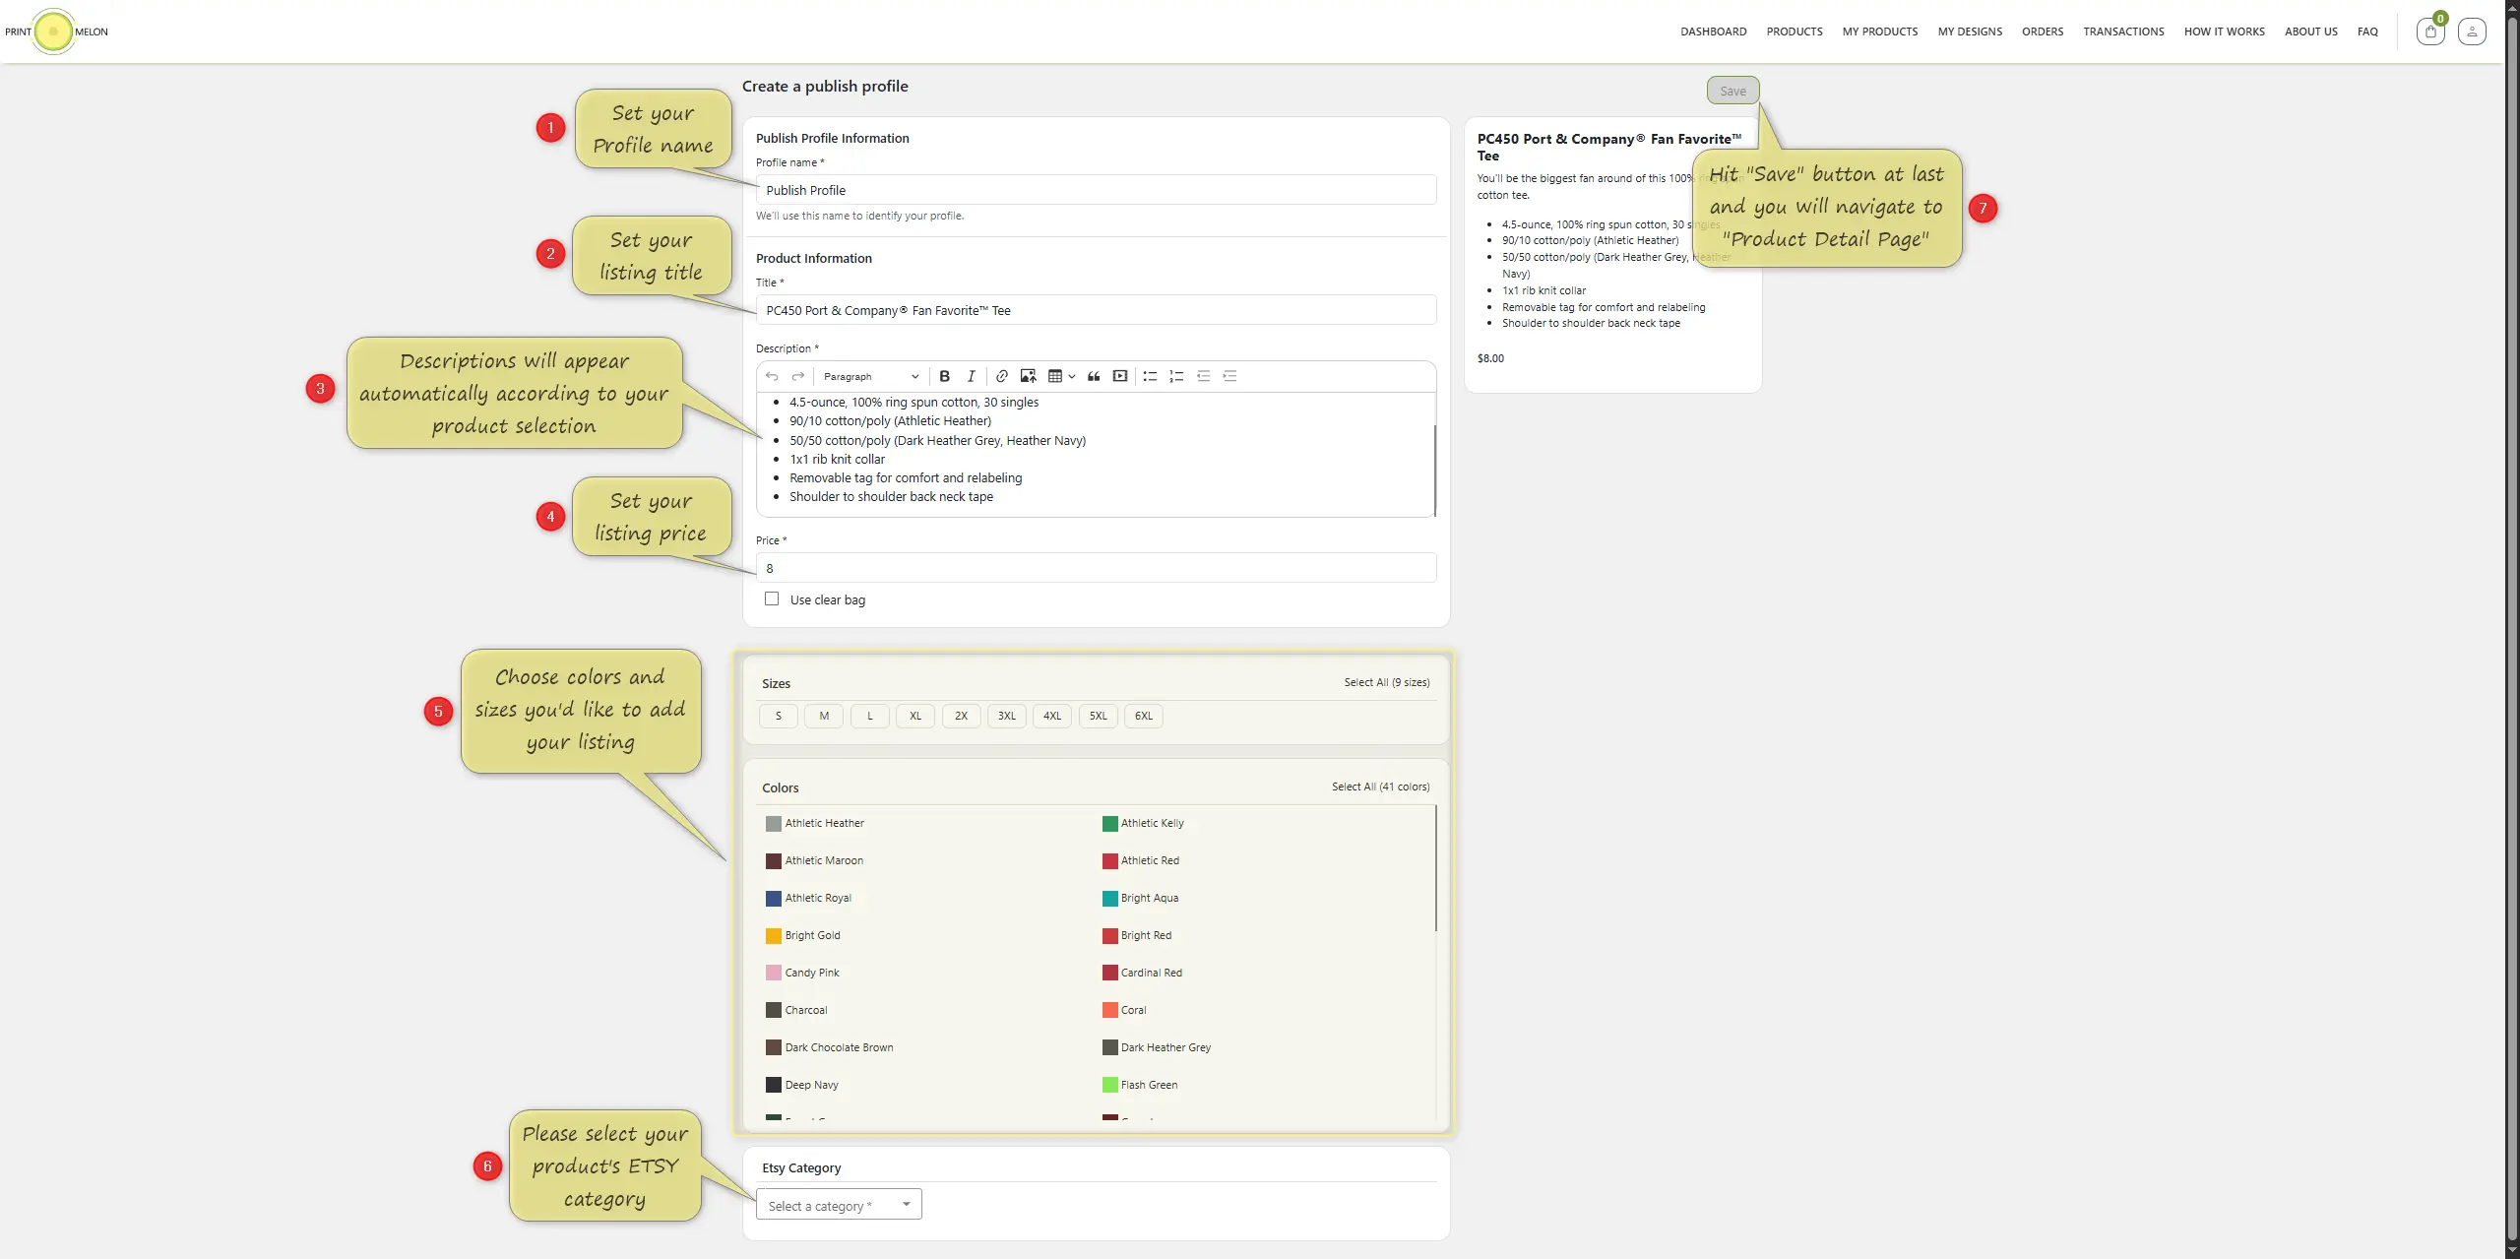The height and width of the screenshot is (1259, 2520).
Task: Open the About Us page
Action: (2311, 31)
